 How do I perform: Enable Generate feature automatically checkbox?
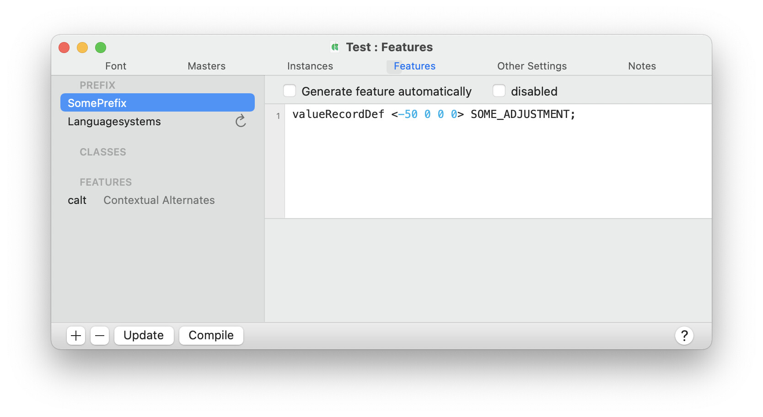pyautogui.click(x=290, y=91)
